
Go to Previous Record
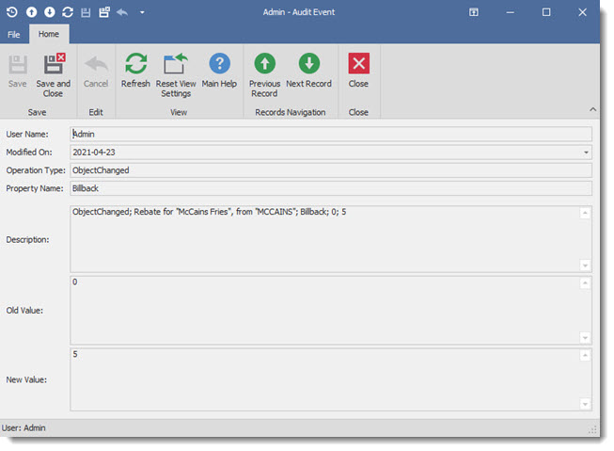coord(265,75)
